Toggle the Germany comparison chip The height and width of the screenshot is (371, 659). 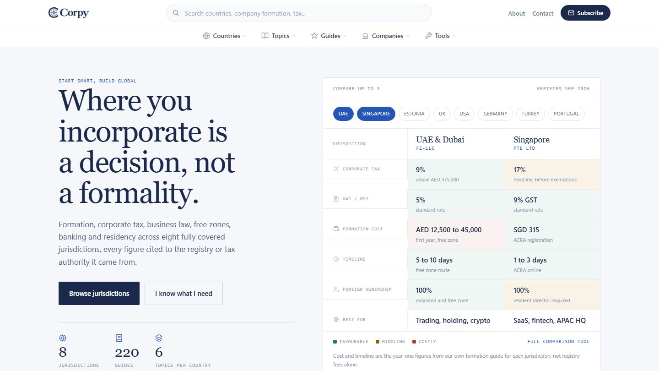coord(495,114)
